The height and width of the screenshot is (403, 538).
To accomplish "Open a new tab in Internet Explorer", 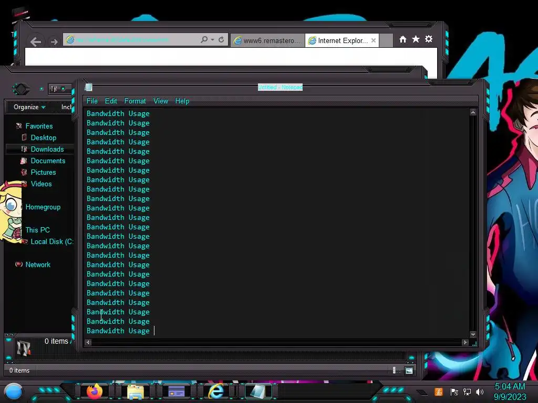I will click(x=386, y=40).
